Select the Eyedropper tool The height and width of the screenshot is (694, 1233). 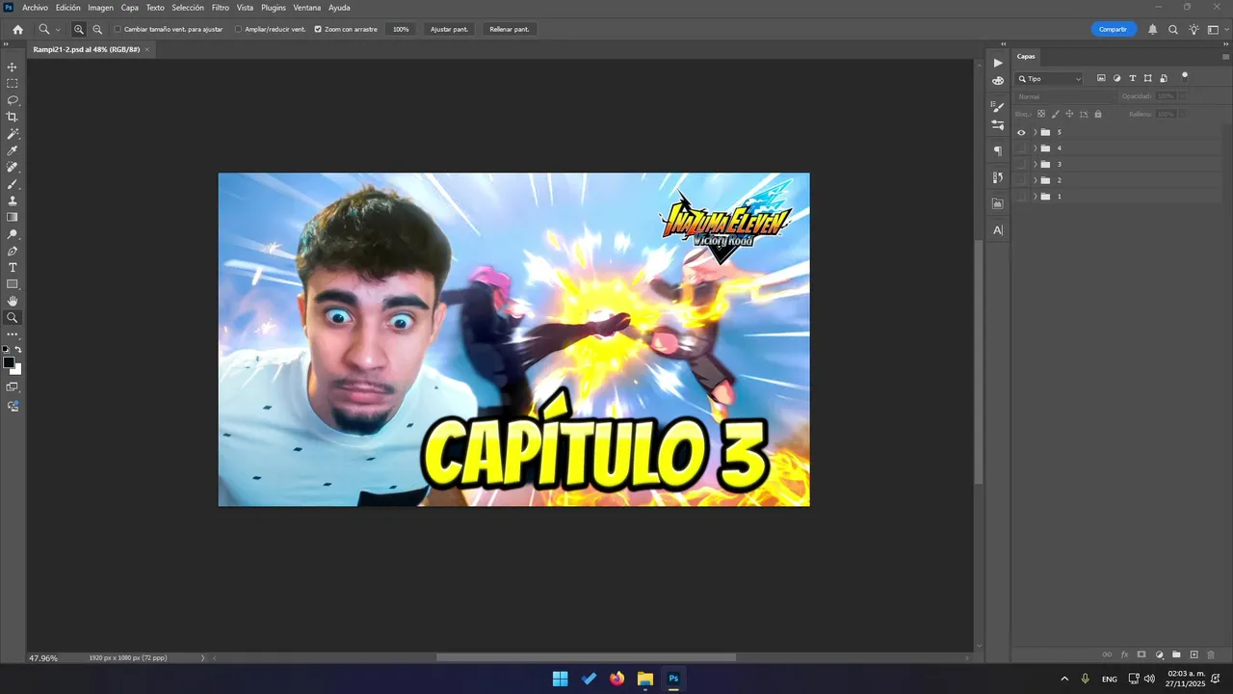coord(13,150)
